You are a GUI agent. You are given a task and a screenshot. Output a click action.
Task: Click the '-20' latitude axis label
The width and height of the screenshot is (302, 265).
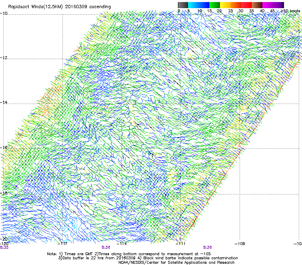click(4, 239)
